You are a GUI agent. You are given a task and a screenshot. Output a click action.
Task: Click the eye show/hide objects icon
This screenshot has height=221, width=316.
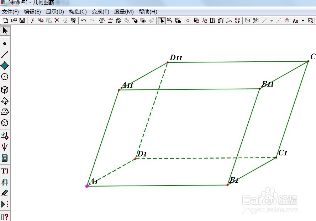pos(143,20)
